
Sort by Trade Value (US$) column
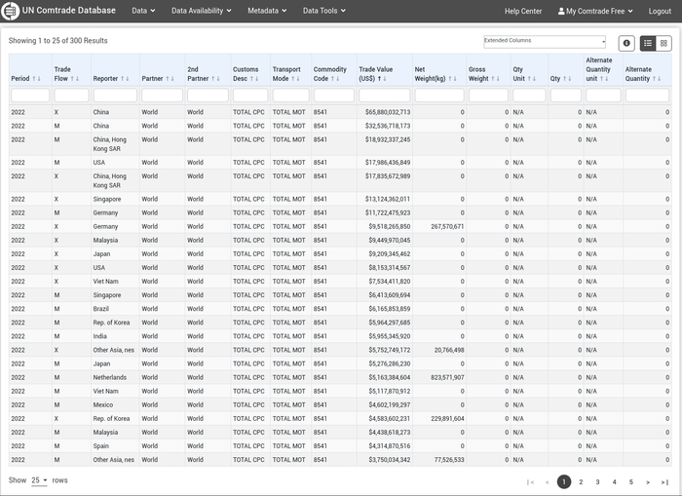(381, 78)
